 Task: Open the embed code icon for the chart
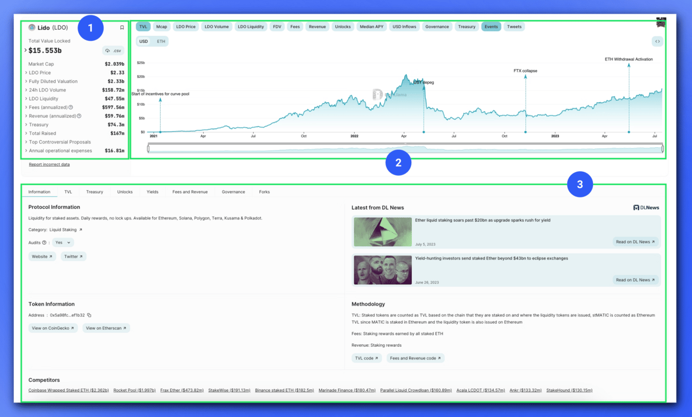tap(657, 41)
